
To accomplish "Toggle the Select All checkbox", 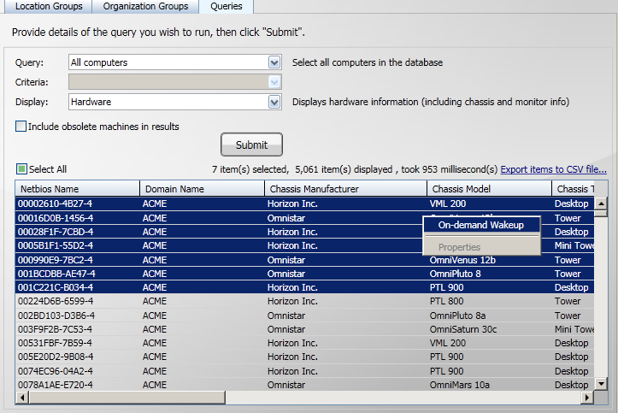I will 22,169.
